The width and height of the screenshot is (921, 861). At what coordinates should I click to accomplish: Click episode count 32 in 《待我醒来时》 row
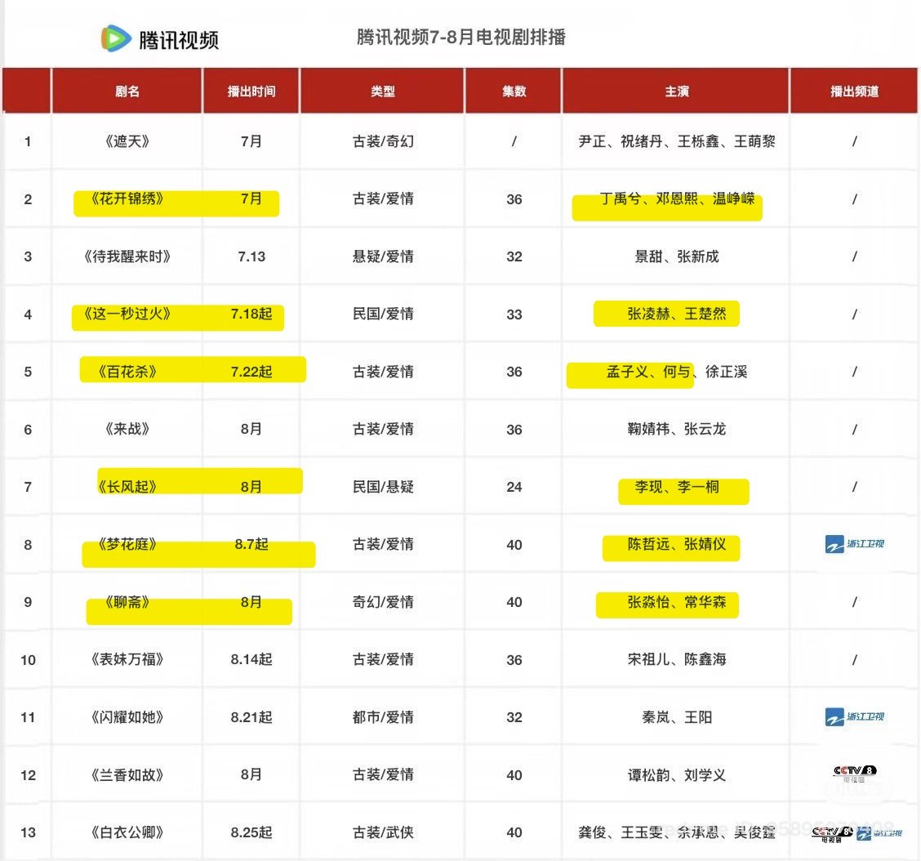pos(514,257)
